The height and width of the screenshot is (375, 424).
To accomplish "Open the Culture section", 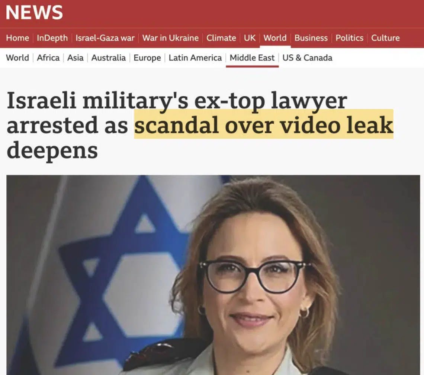I will point(385,38).
